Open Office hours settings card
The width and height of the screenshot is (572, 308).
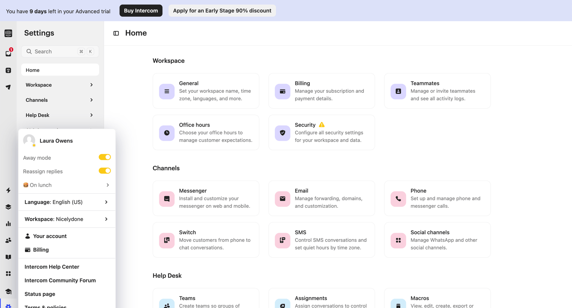206,132
